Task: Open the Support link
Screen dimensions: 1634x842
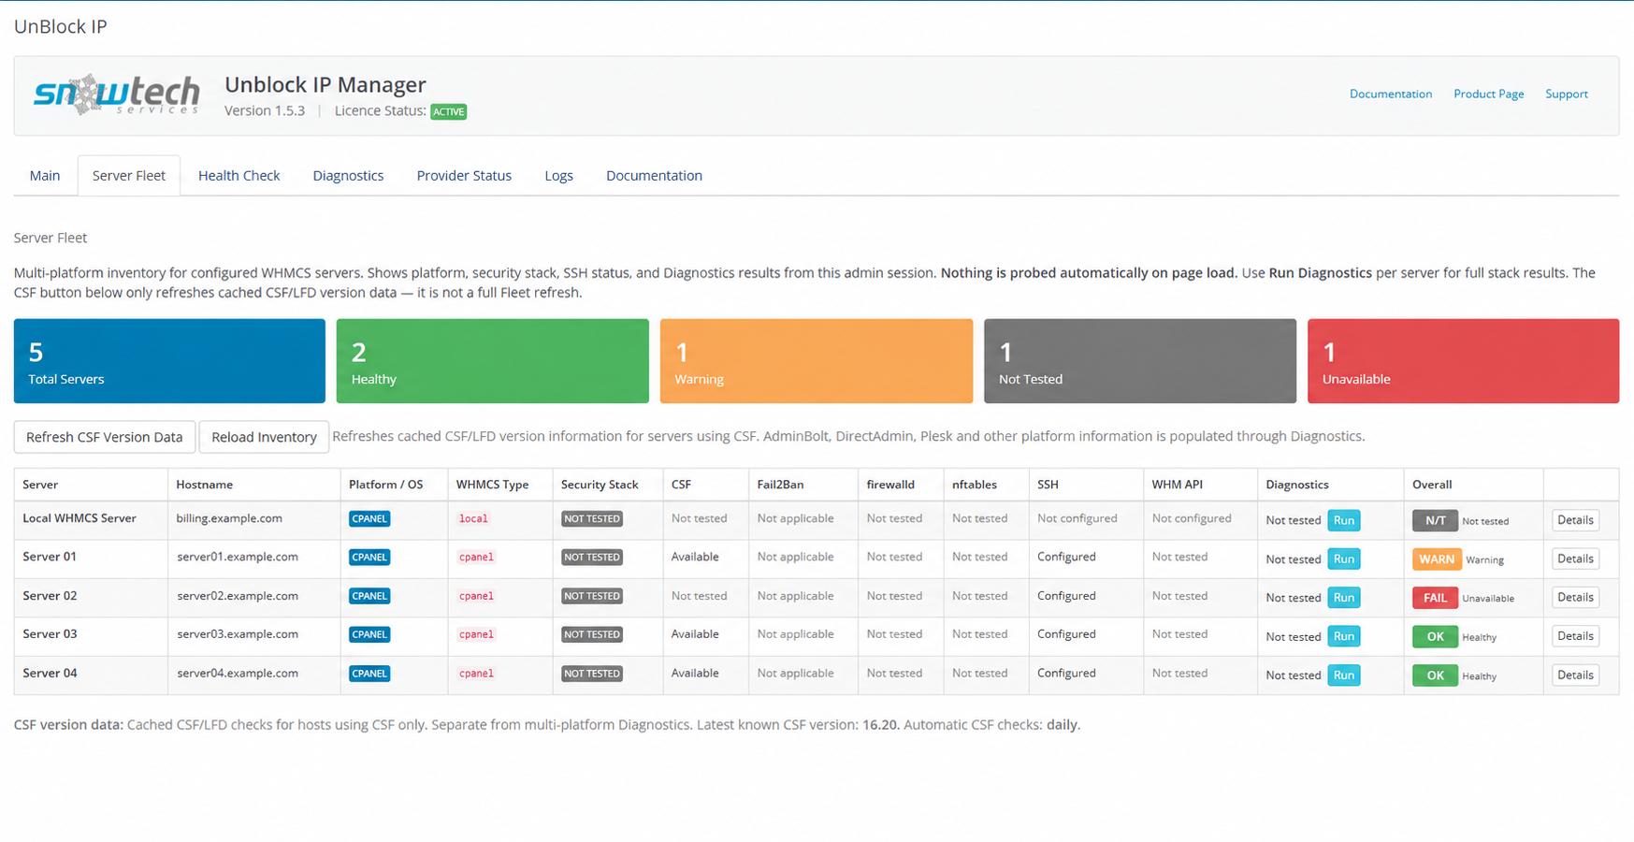Action: pyautogui.click(x=1566, y=94)
